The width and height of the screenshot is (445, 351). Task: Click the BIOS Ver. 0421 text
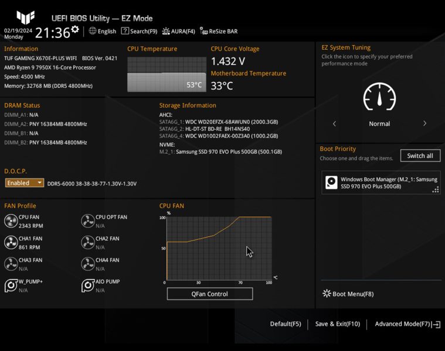(100, 58)
